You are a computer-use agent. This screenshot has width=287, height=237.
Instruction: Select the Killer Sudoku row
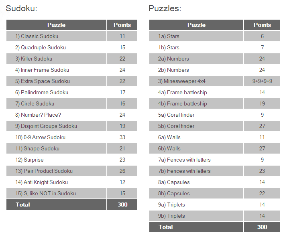(34, 59)
